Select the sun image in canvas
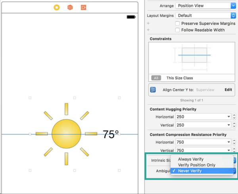238x194 pixels. tap(66, 134)
